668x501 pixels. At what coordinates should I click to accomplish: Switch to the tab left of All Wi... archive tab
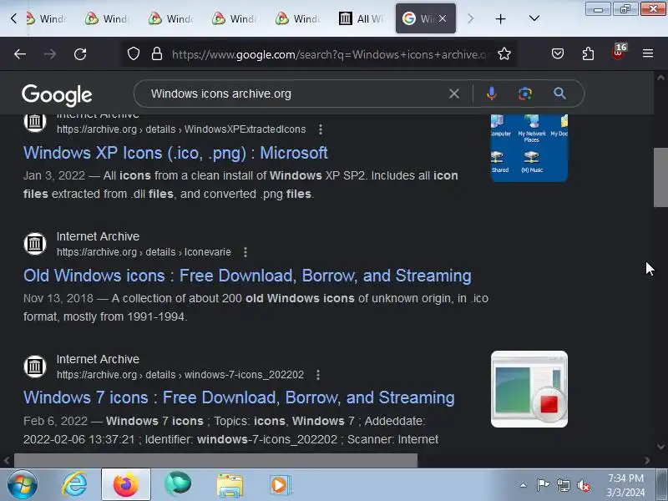(x=297, y=18)
